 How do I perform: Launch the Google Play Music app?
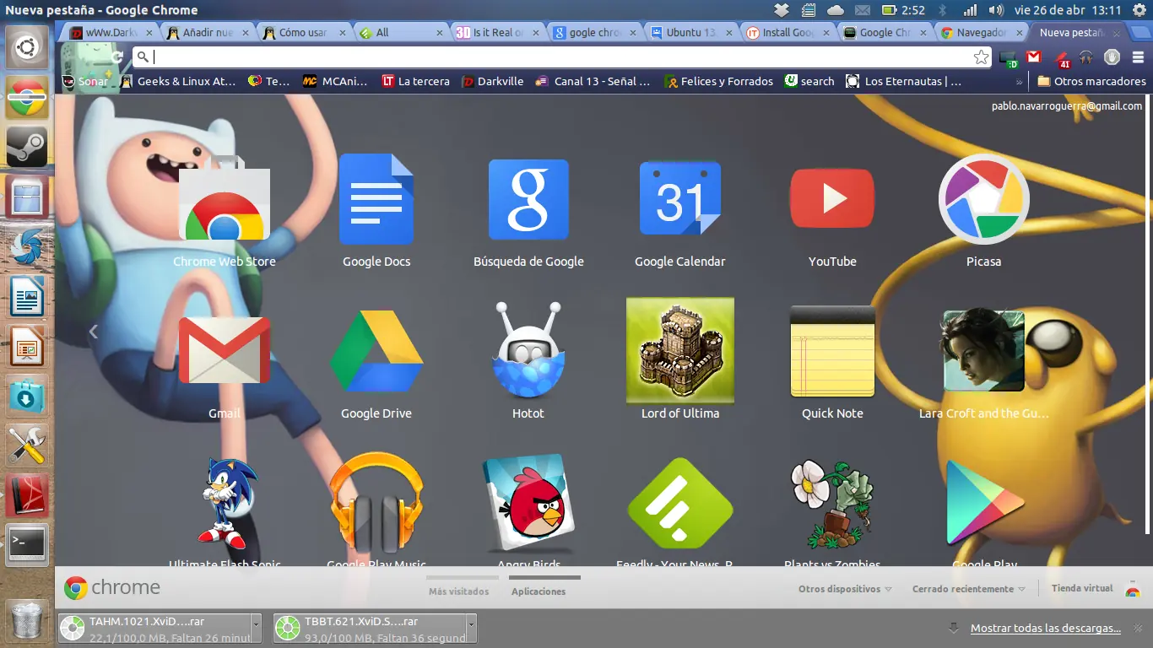(x=376, y=503)
